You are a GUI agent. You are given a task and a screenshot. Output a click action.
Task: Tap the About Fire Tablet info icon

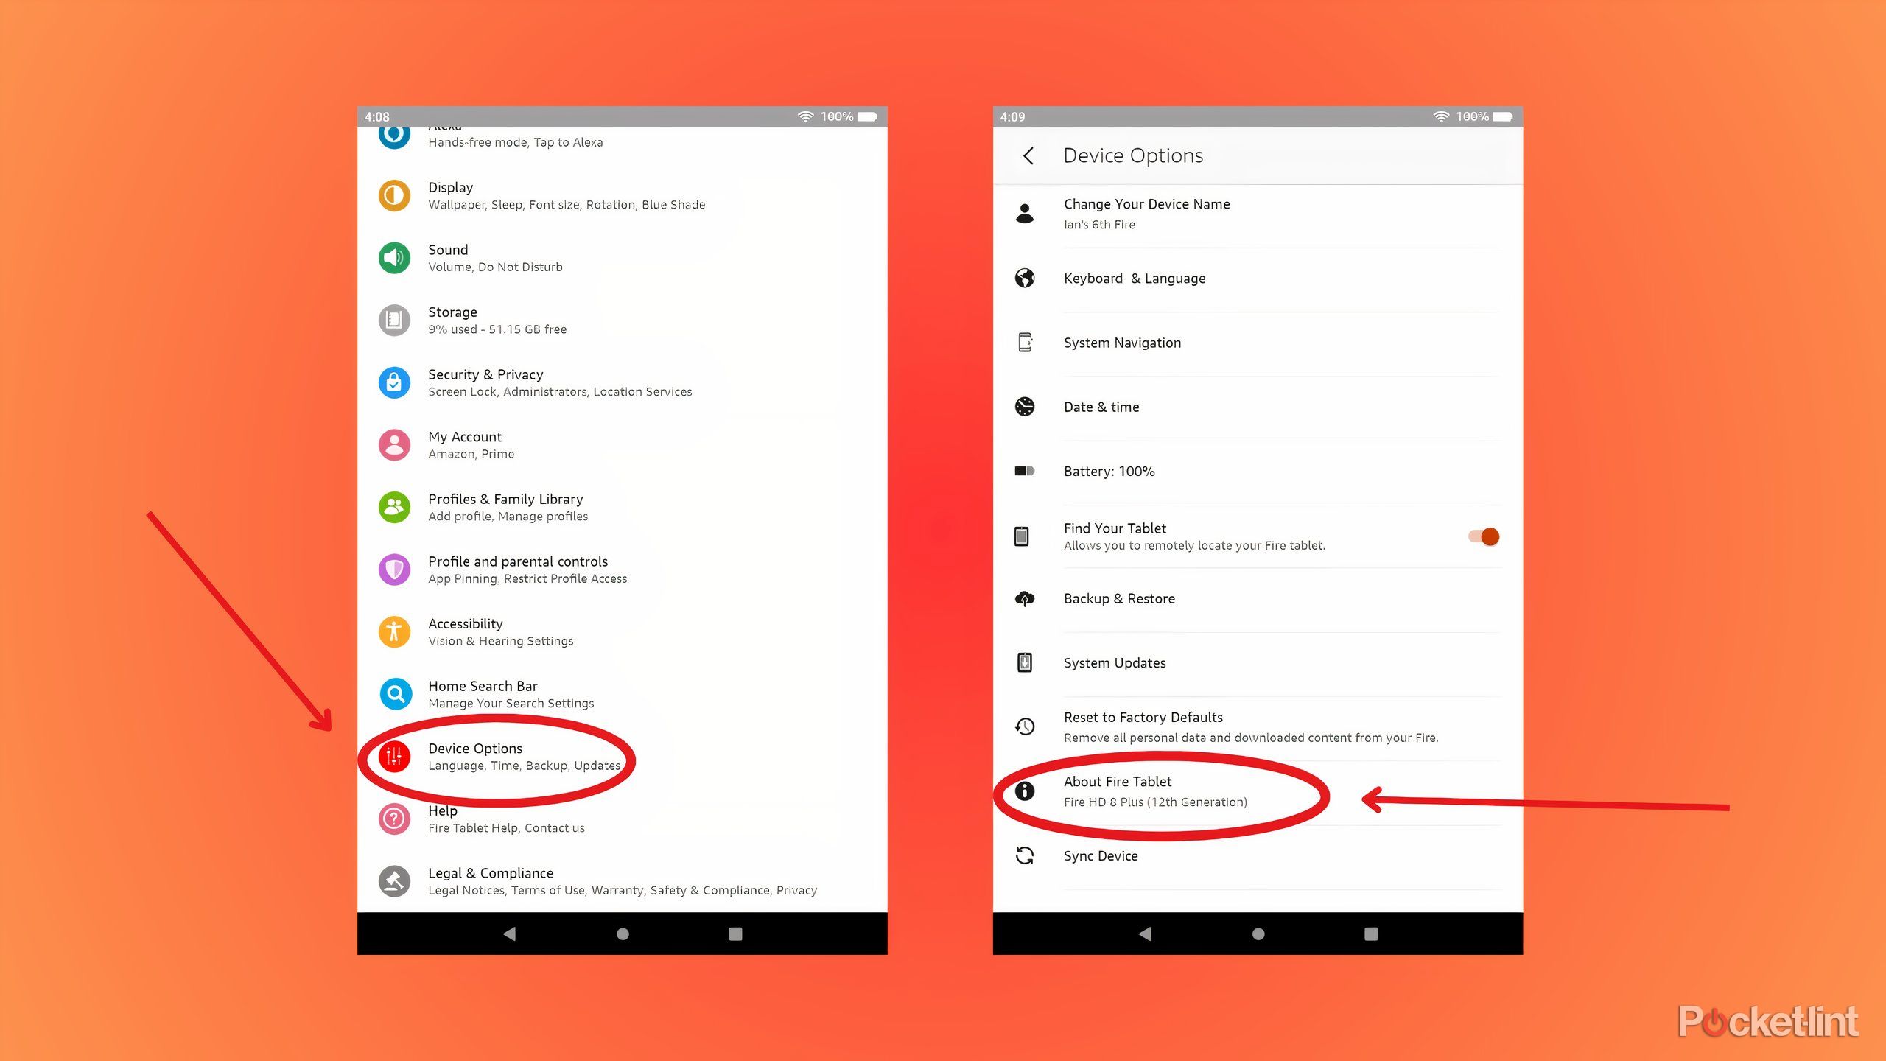pos(1025,791)
